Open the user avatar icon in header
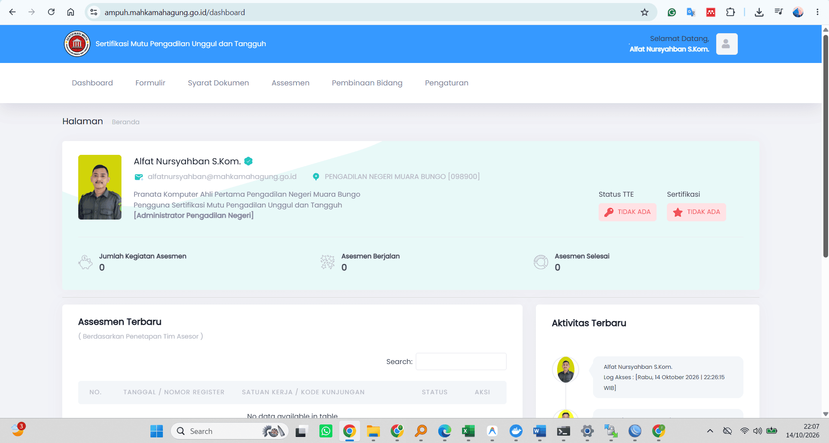The height and width of the screenshot is (443, 829). pos(727,44)
